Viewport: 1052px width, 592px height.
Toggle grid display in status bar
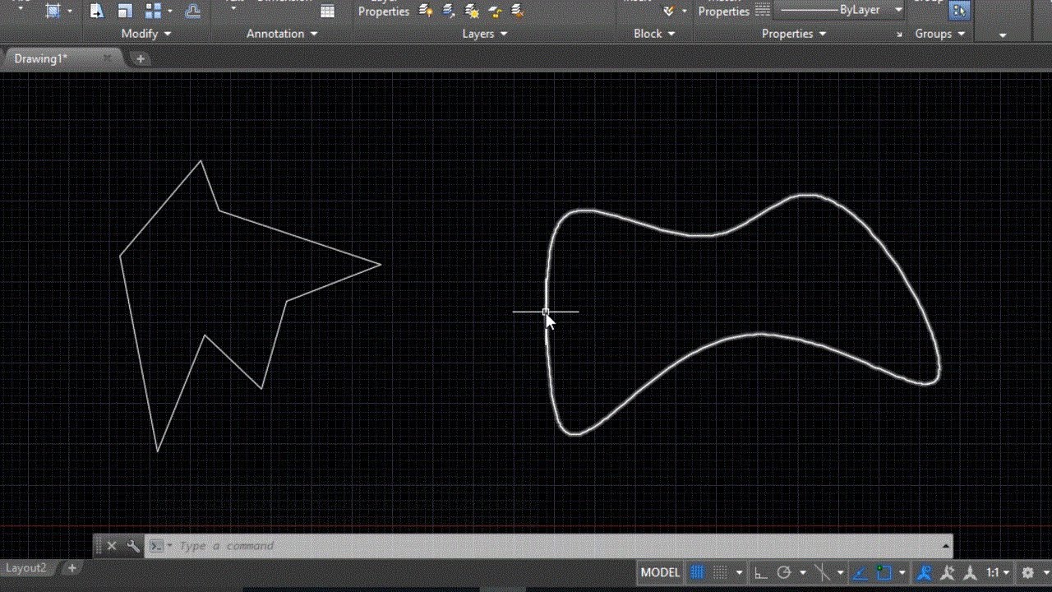[698, 572]
